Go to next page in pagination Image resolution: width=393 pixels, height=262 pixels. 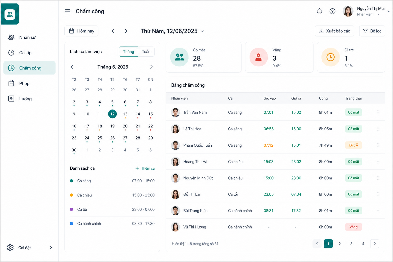tap(375, 244)
